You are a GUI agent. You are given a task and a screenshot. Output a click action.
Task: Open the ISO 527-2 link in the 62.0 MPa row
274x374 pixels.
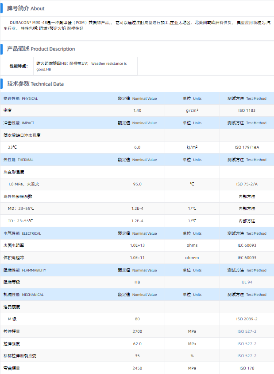(247, 344)
